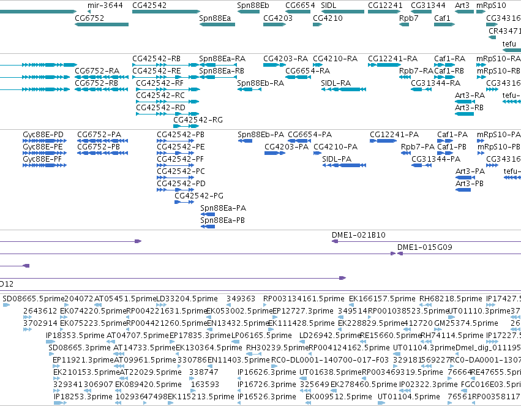Select transcript CG6752-RA

(x=102, y=77)
